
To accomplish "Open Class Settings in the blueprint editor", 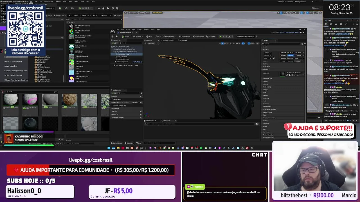I will [184, 36].
